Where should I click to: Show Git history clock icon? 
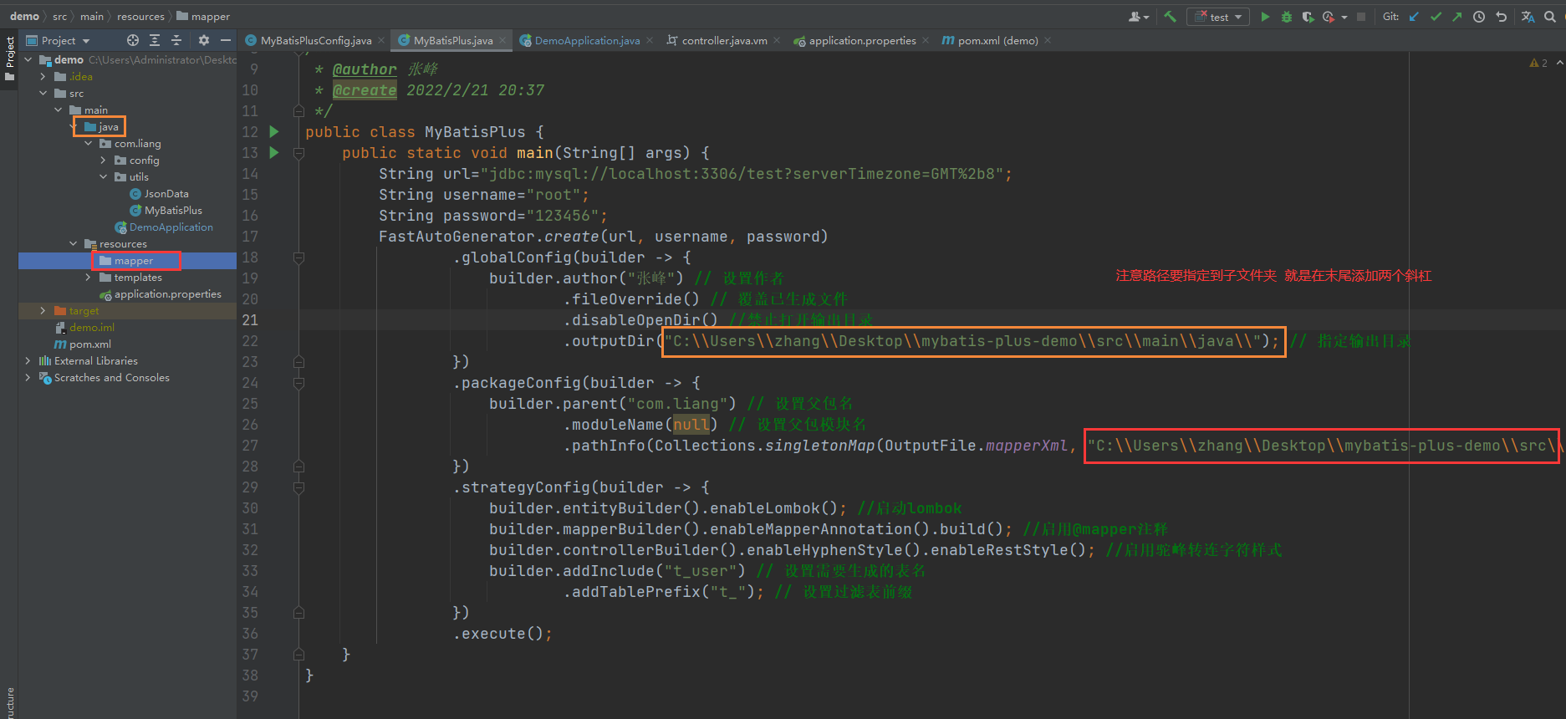1479,17
